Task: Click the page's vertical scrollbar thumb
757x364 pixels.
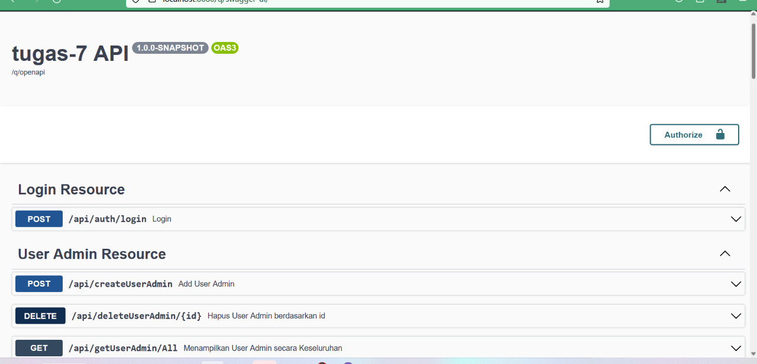Action: pos(753,50)
